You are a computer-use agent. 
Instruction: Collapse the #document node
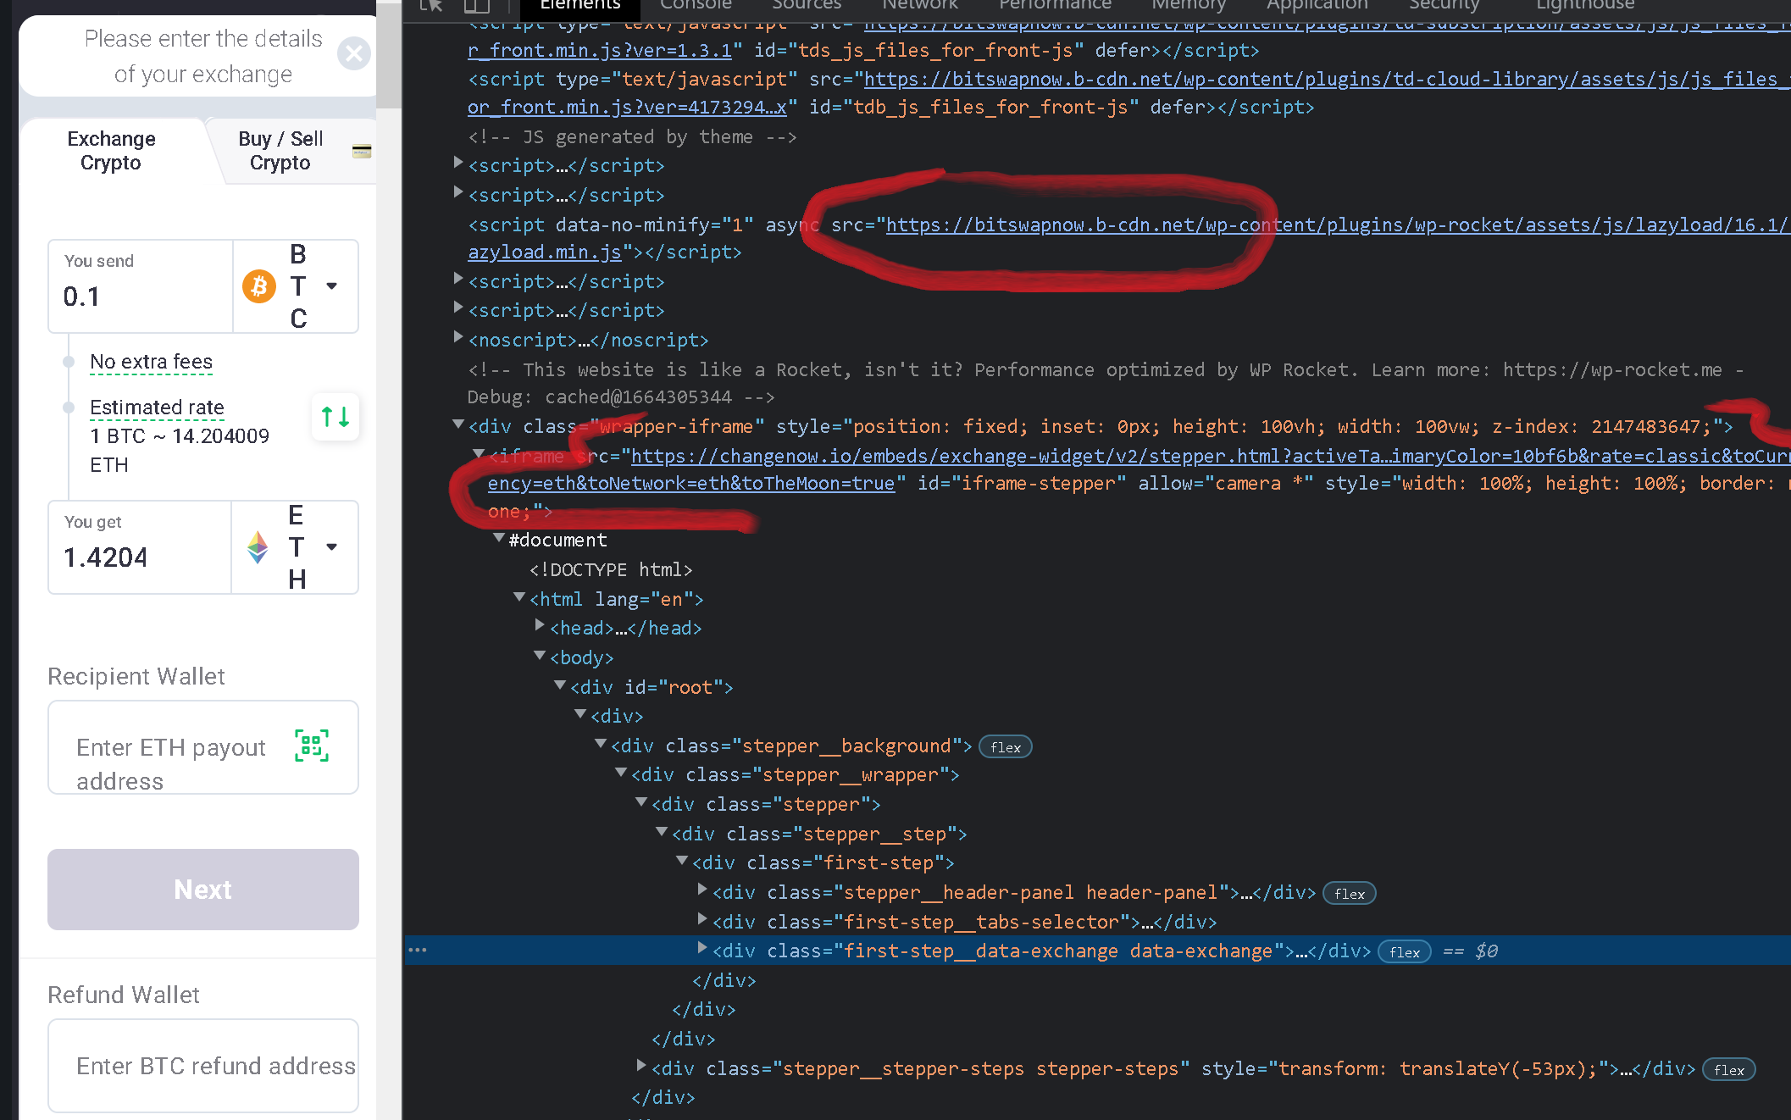pyautogui.click(x=499, y=537)
